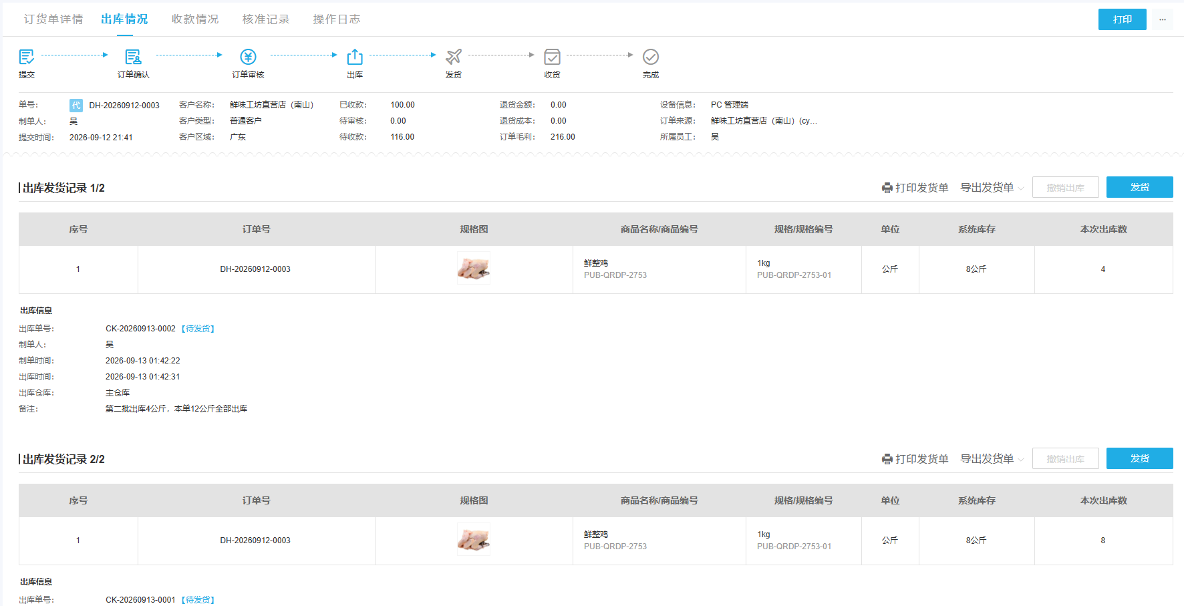Image resolution: width=1184 pixels, height=606 pixels.
Task: Click spec code PUB-QRDP-2753-01 in record 2/2
Action: click(794, 547)
